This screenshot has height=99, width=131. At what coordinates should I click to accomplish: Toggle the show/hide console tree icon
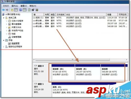click(x=16, y=10)
